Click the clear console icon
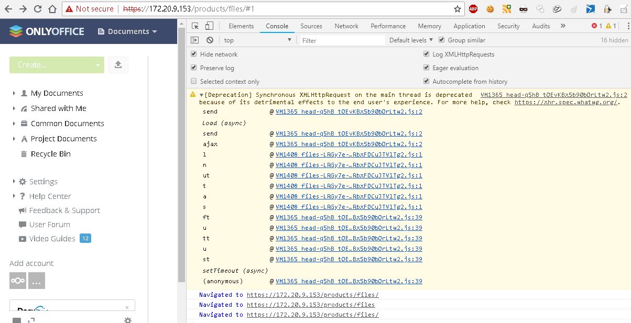The height and width of the screenshot is (323, 631). point(209,40)
